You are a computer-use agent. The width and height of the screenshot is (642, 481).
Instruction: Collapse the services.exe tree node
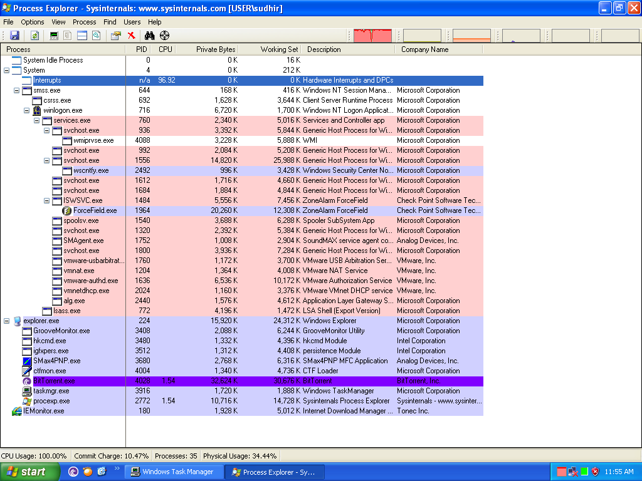click(x=36, y=121)
